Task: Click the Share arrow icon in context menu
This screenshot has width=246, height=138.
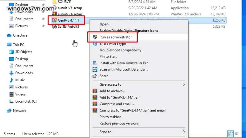Action: [95, 76]
